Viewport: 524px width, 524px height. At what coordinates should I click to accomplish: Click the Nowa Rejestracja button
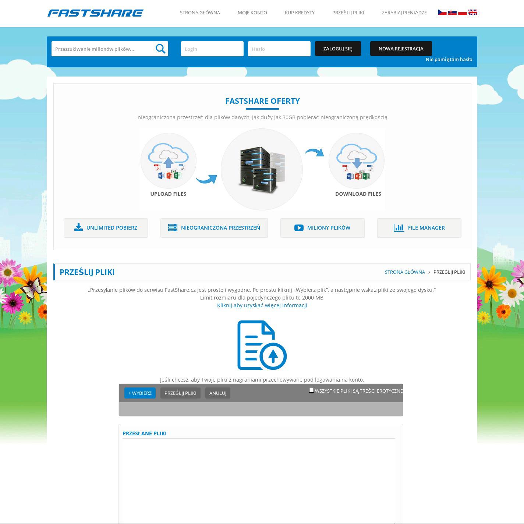[401, 49]
